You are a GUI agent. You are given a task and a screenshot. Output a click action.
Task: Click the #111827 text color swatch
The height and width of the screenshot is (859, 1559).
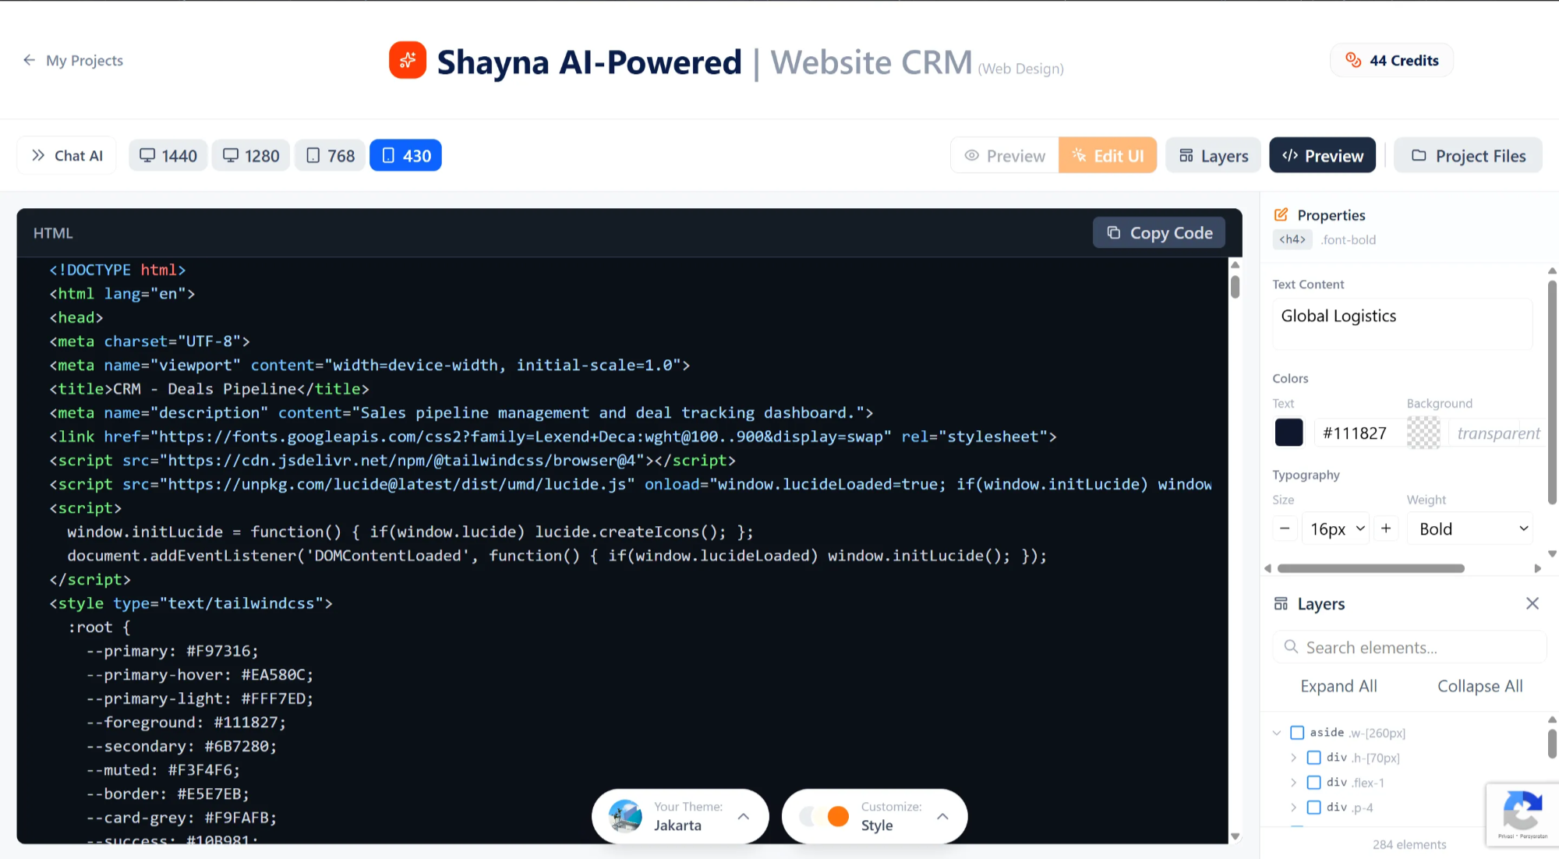pyautogui.click(x=1289, y=432)
